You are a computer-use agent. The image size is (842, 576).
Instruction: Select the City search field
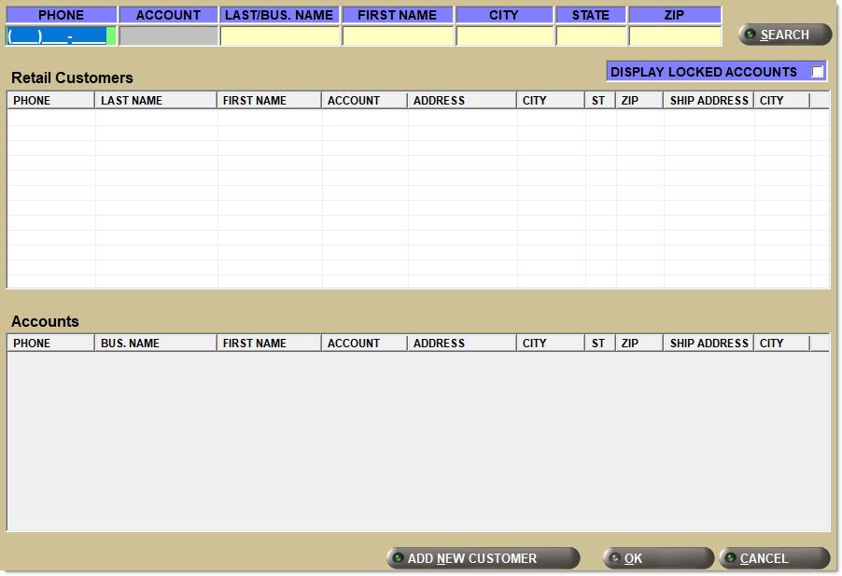pyautogui.click(x=504, y=36)
